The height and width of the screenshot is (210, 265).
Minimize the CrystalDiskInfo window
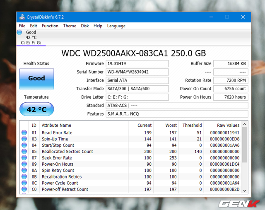pos(211,17)
